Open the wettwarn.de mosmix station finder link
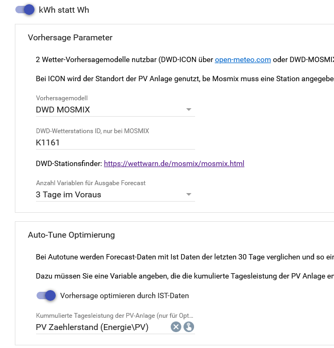This screenshot has height=348, width=334. tap(174, 163)
